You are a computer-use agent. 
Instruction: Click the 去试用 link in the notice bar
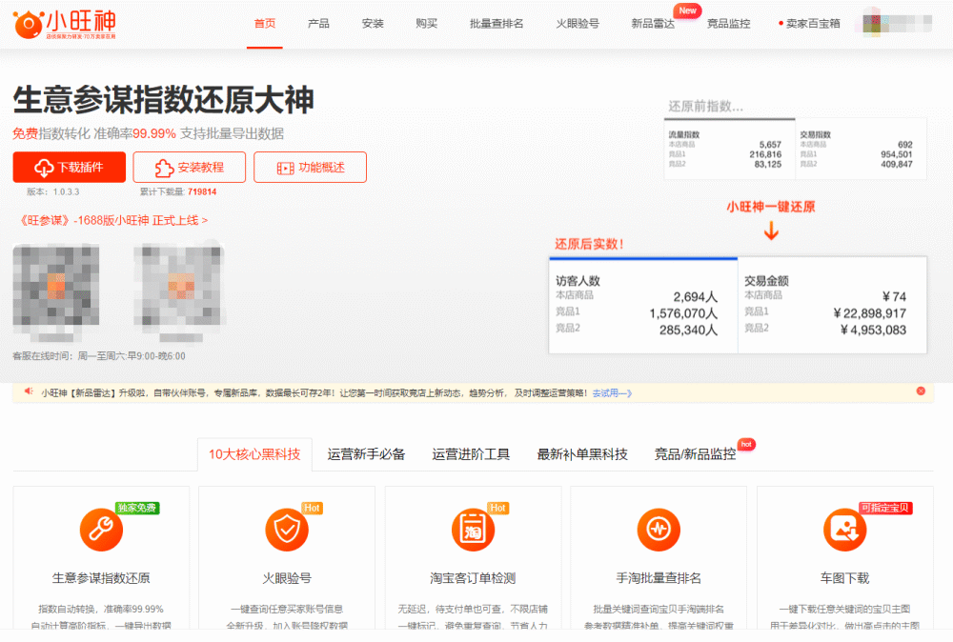point(612,393)
